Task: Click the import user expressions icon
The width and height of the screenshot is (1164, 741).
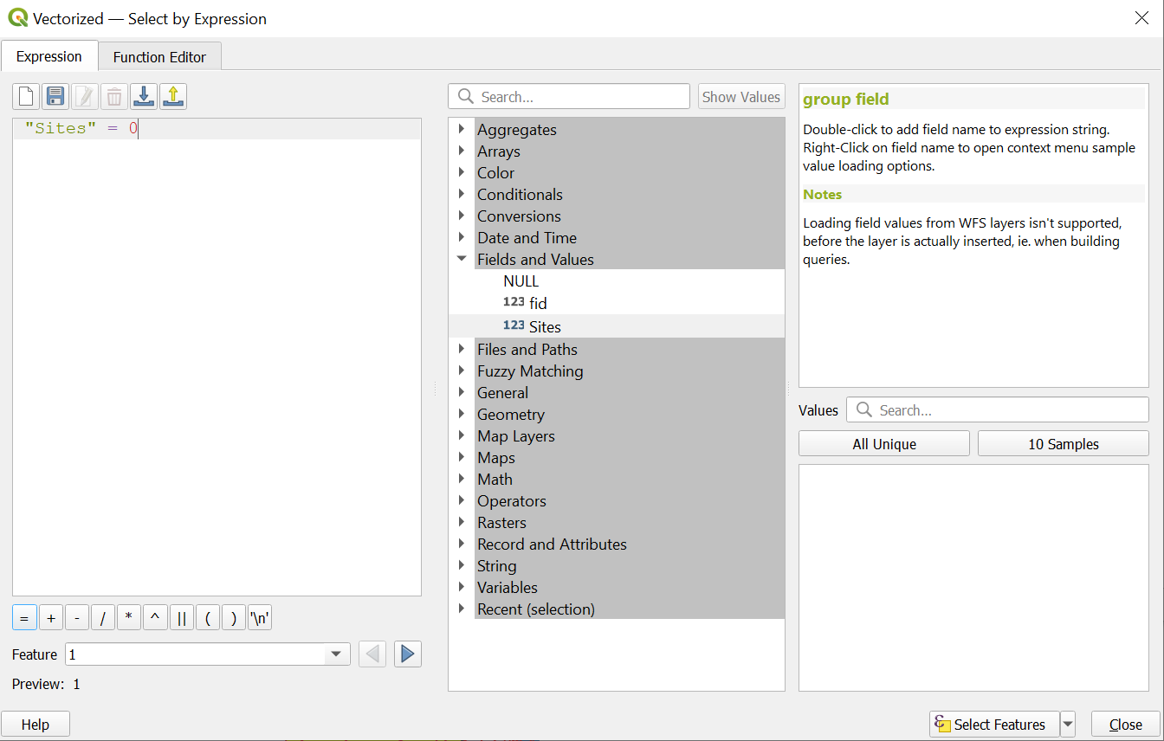Action: coord(143,96)
